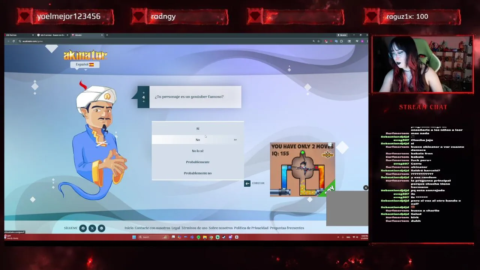Viewport: 480px width, 270px height.
Task: Reload the Akinator page
Action: tap(13, 41)
